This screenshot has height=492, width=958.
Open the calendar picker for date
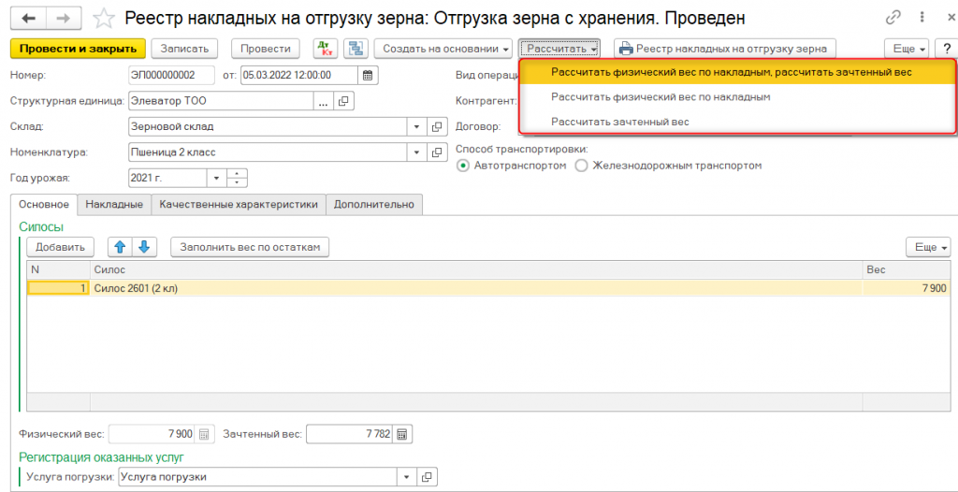click(368, 75)
